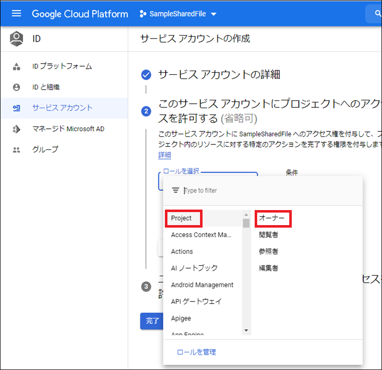Click the 詳細 link
The width and height of the screenshot is (382, 370).
click(x=165, y=155)
